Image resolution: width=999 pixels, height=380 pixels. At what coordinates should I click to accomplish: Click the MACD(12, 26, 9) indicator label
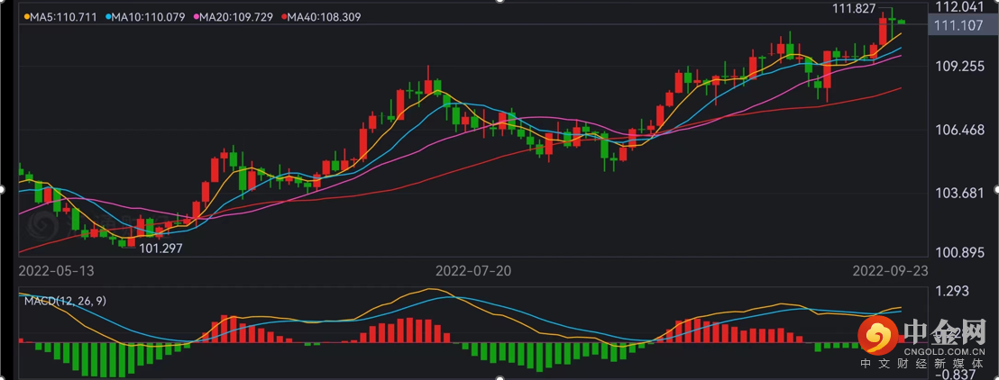click(x=65, y=301)
